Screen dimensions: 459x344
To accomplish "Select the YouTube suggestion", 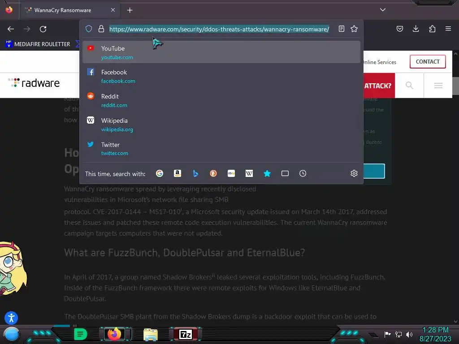I will tap(221, 52).
